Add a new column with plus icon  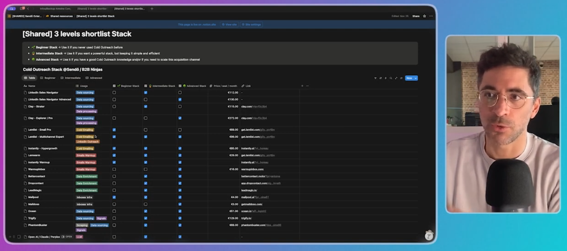click(x=302, y=86)
